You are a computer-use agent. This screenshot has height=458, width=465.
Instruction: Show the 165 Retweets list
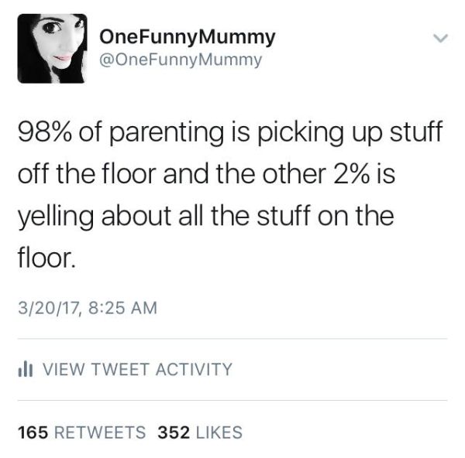pos(81,432)
